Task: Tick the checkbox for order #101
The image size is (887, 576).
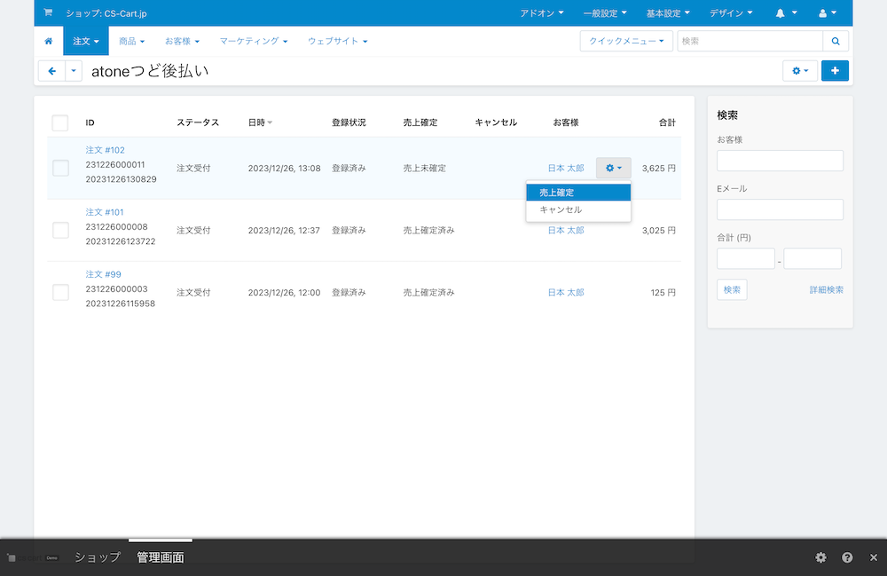Action: click(x=60, y=230)
